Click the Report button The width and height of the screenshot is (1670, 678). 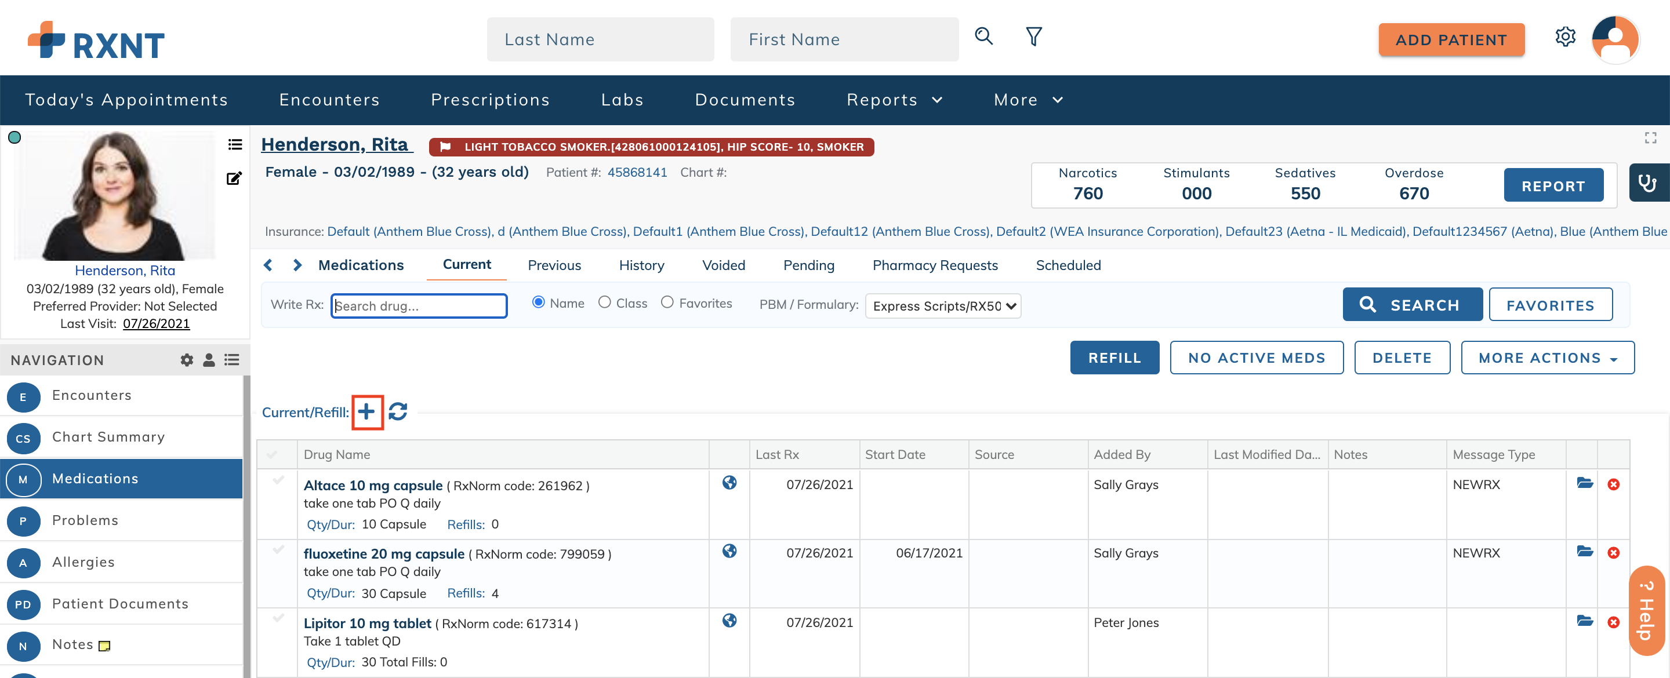coord(1553,186)
